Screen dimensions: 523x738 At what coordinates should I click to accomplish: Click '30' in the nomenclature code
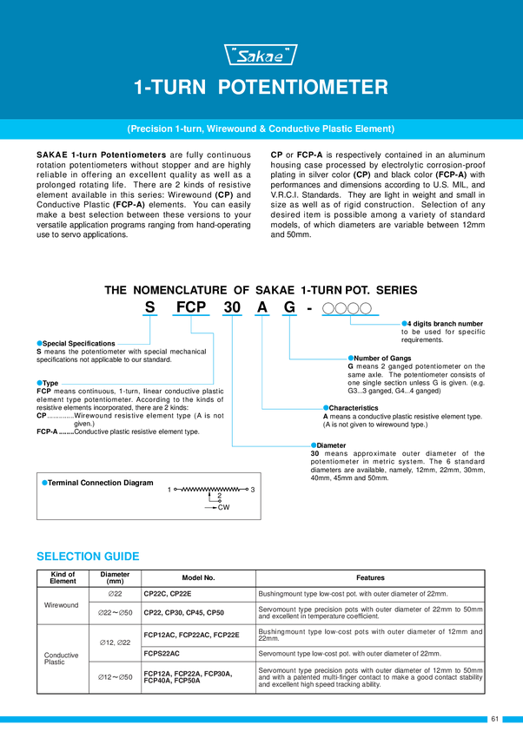232,306
